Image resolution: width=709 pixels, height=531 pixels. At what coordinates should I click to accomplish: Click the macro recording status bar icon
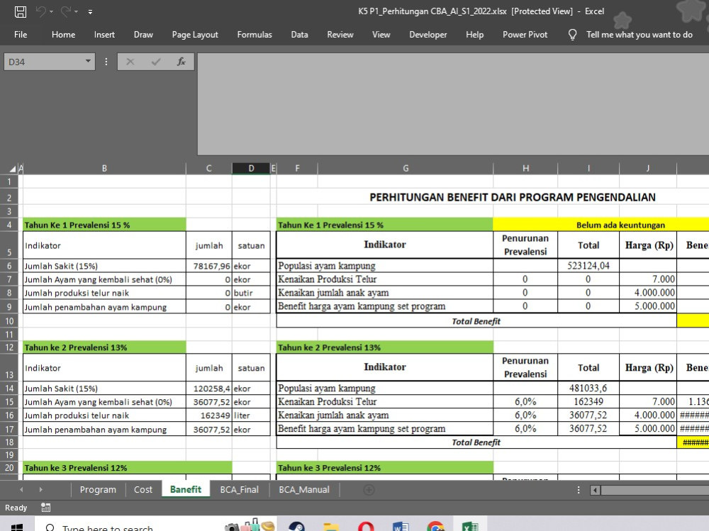pos(45,508)
